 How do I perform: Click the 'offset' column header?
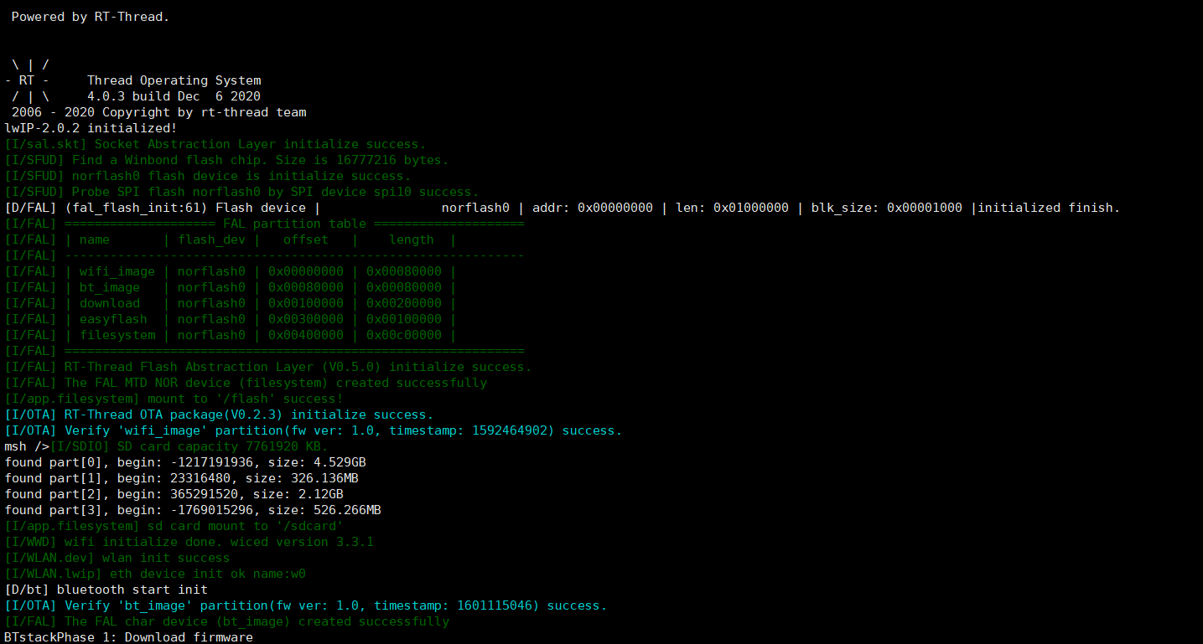coord(306,240)
